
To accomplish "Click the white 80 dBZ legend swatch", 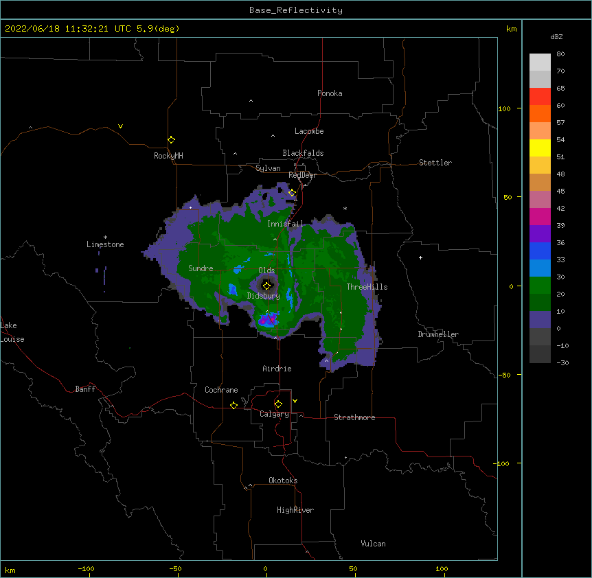I will [x=540, y=62].
